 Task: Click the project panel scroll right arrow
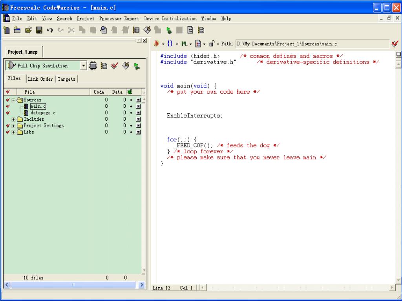point(141,285)
